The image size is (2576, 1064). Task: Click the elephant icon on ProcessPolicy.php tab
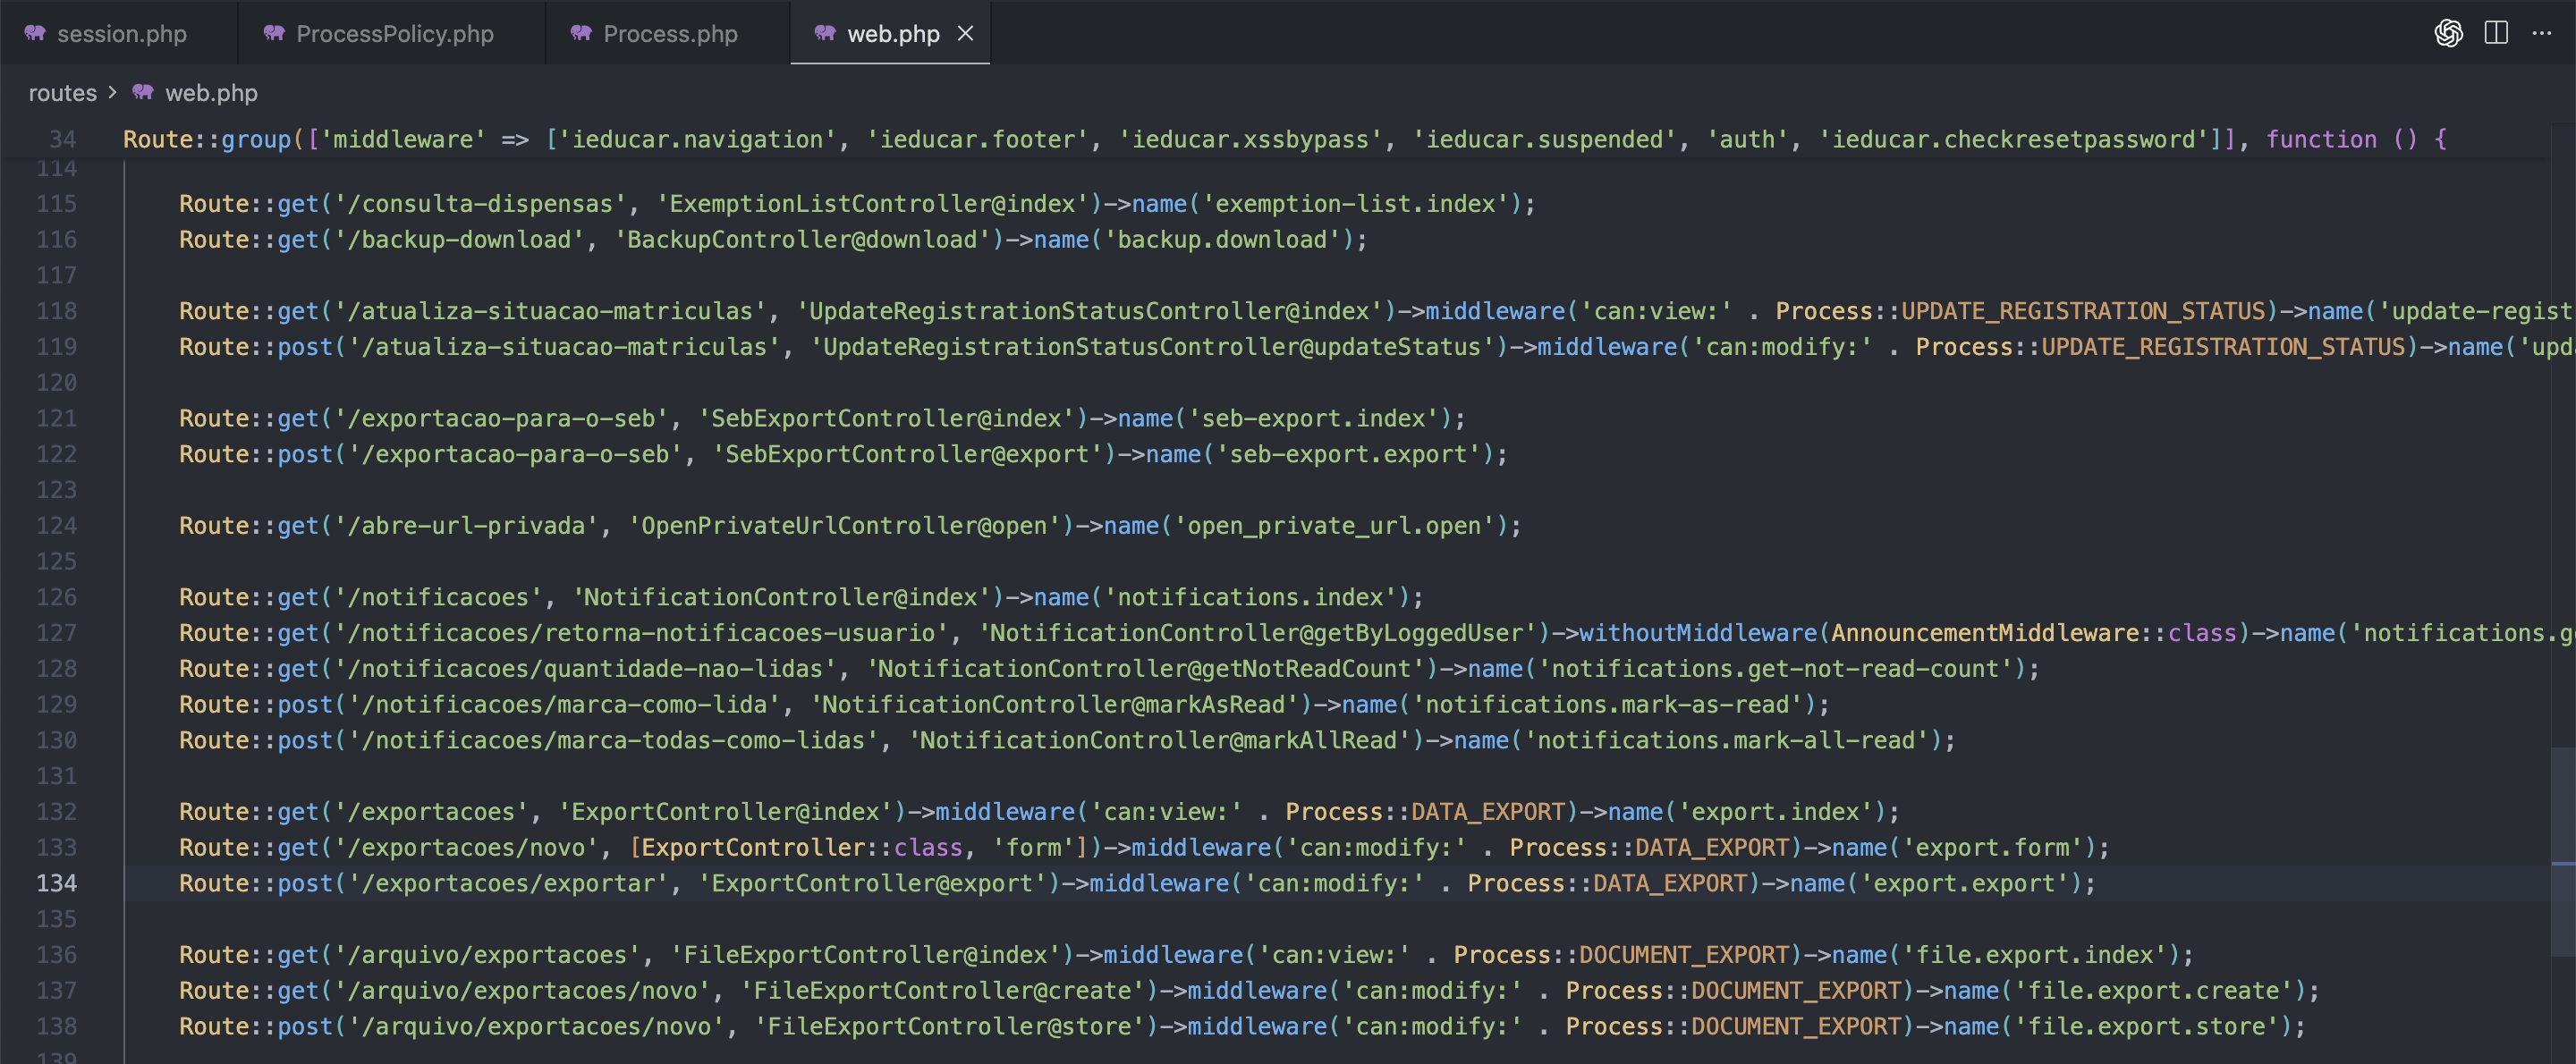tap(274, 33)
